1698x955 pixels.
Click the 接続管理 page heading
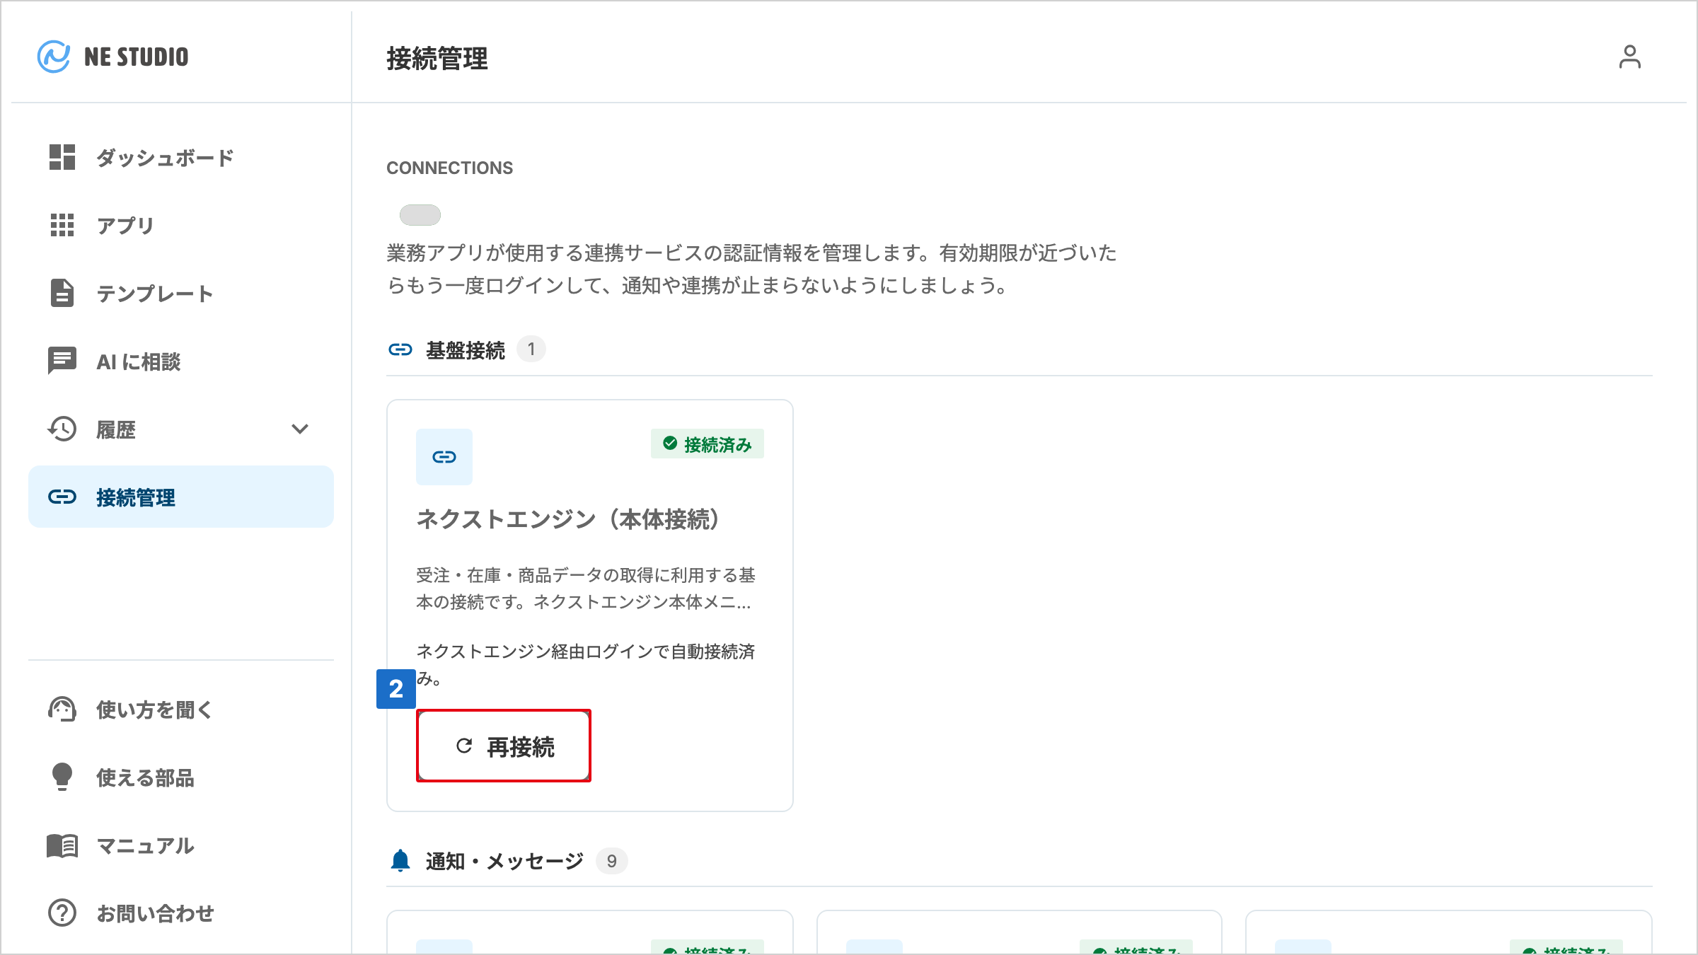[437, 58]
